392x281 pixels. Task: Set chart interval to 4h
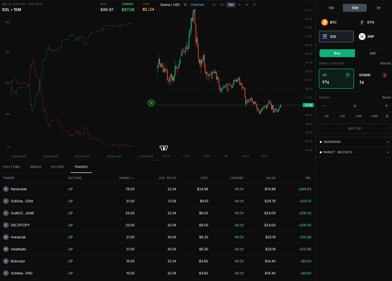tap(247, 5)
